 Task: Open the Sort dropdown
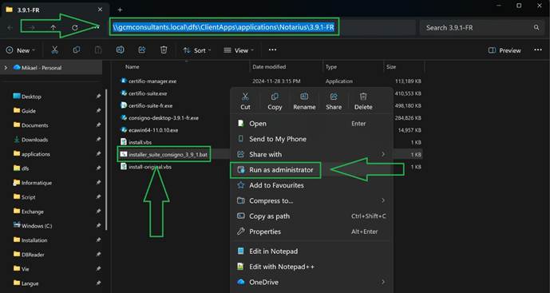[197, 50]
